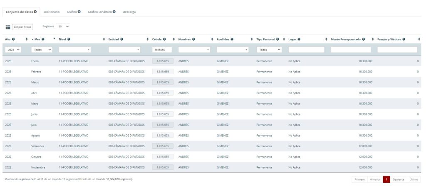Click help icon beside Tipo Personal header
Screen dimensions: 426x186
pyautogui.click(x=277, y=39)
